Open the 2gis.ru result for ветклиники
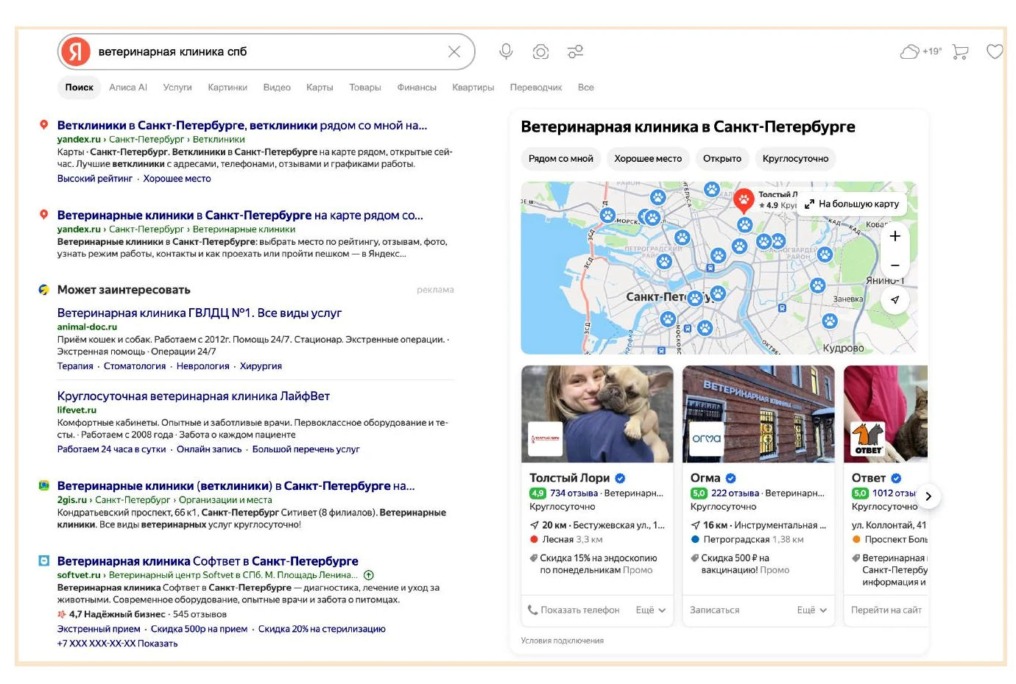The height and width of the screenshot is (684, 1016). pyautogui.click(x=236, y=486)
